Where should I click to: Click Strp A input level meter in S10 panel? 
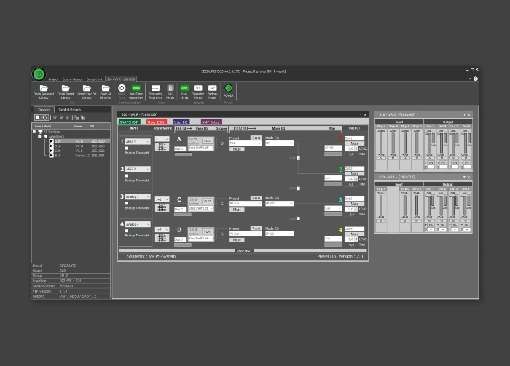(x=382, y=143)
